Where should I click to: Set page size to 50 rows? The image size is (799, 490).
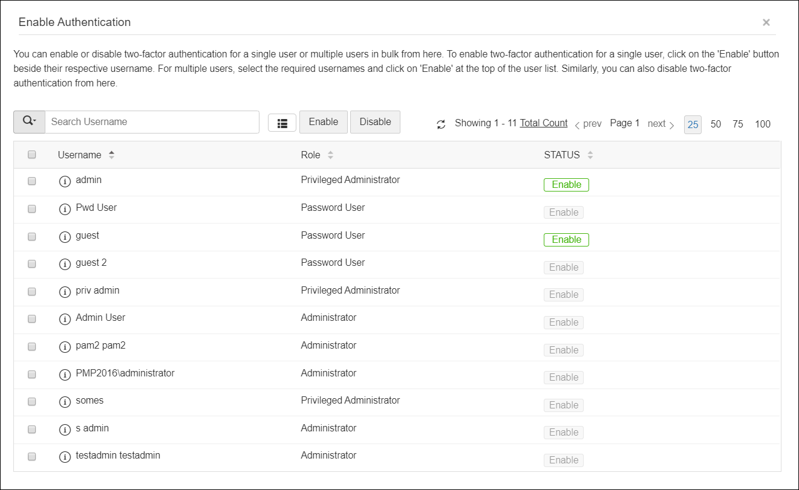[x=716, y=124]
